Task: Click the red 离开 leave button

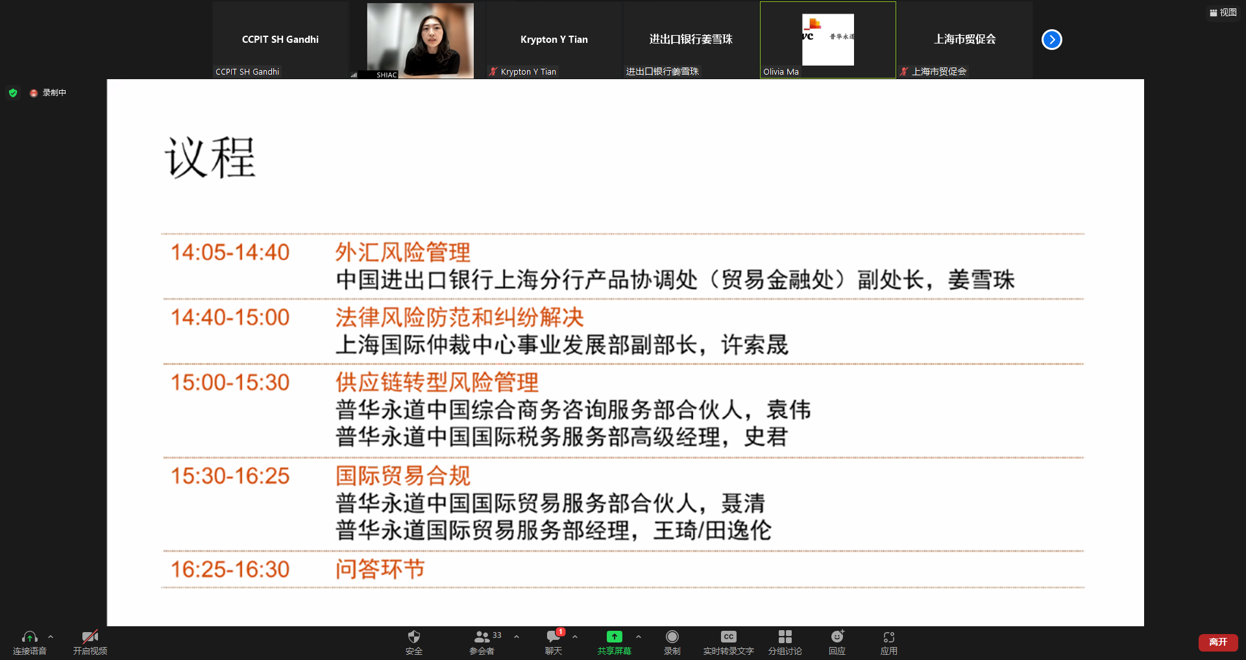Action: point(1218,642)
